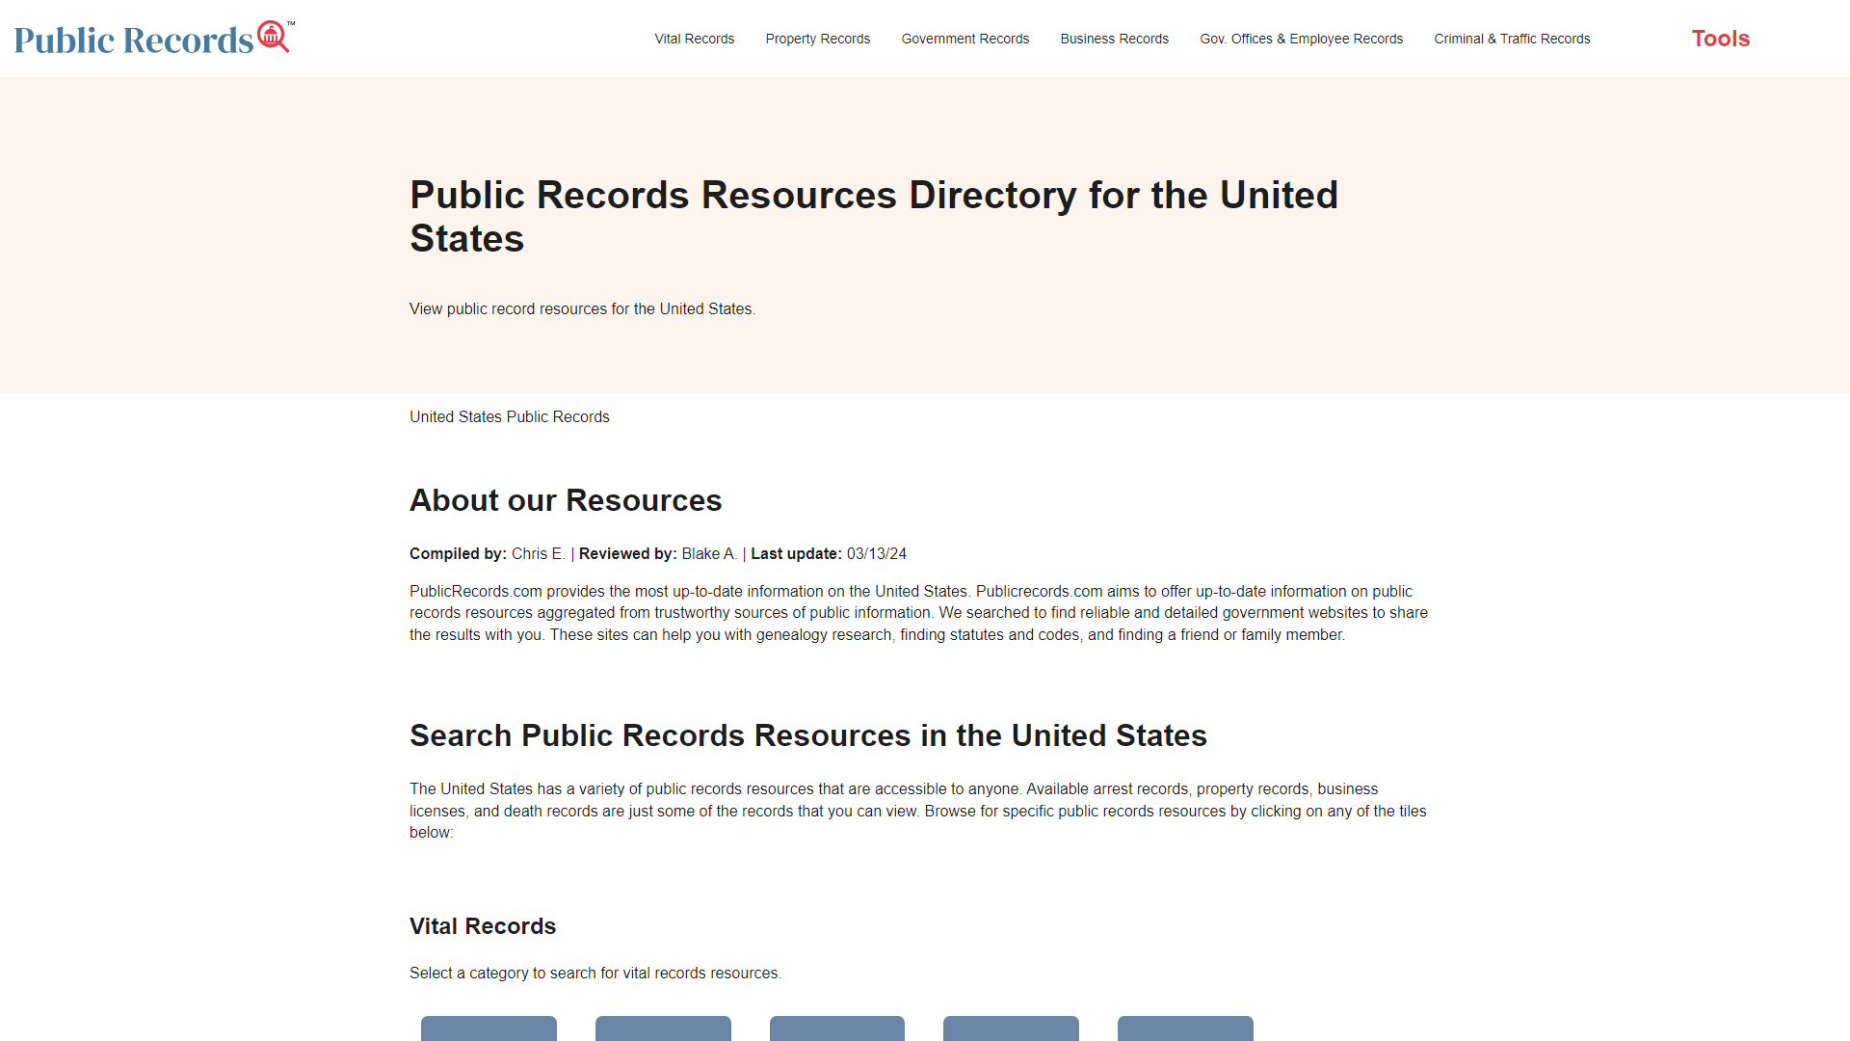Open Criminal & Traffic Records menu
The image size is (1850, 1041).
pos(1512,39)
